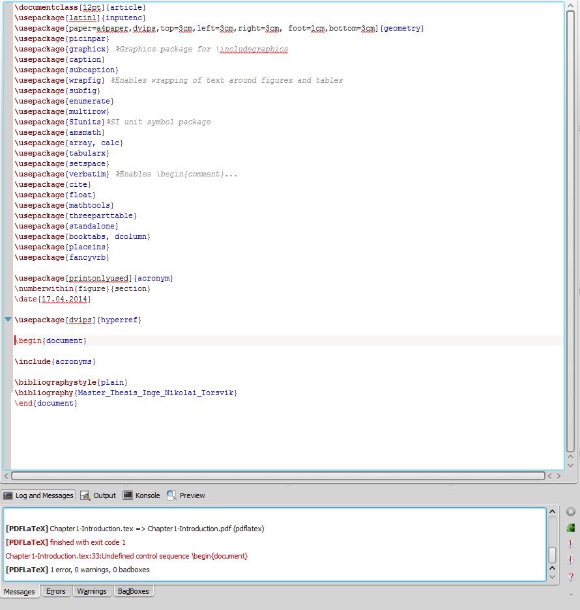This screenshot has width=580, height=610.
Task: Click the geometry package line
Action: pyautogui.click(x=220, y=29)
